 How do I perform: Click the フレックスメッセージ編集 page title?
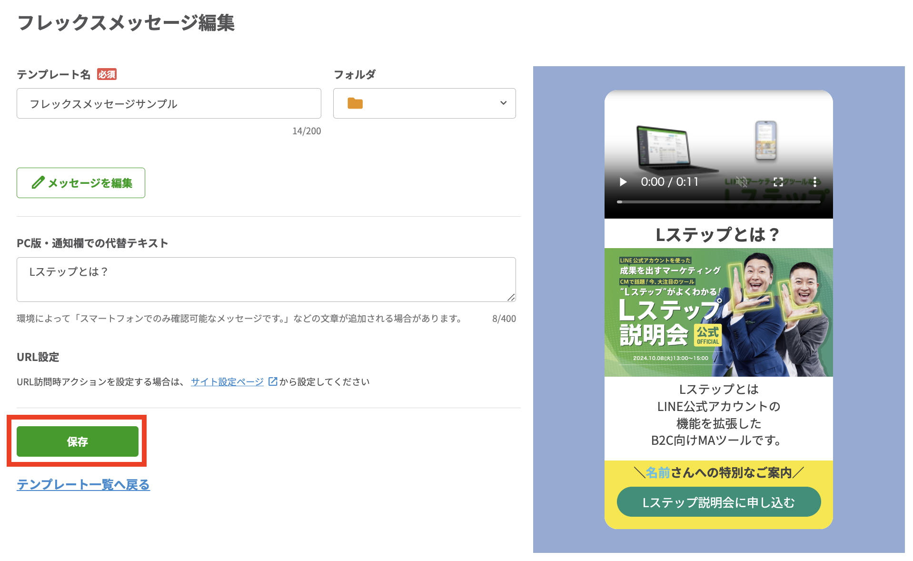click(x=126, y=22)
